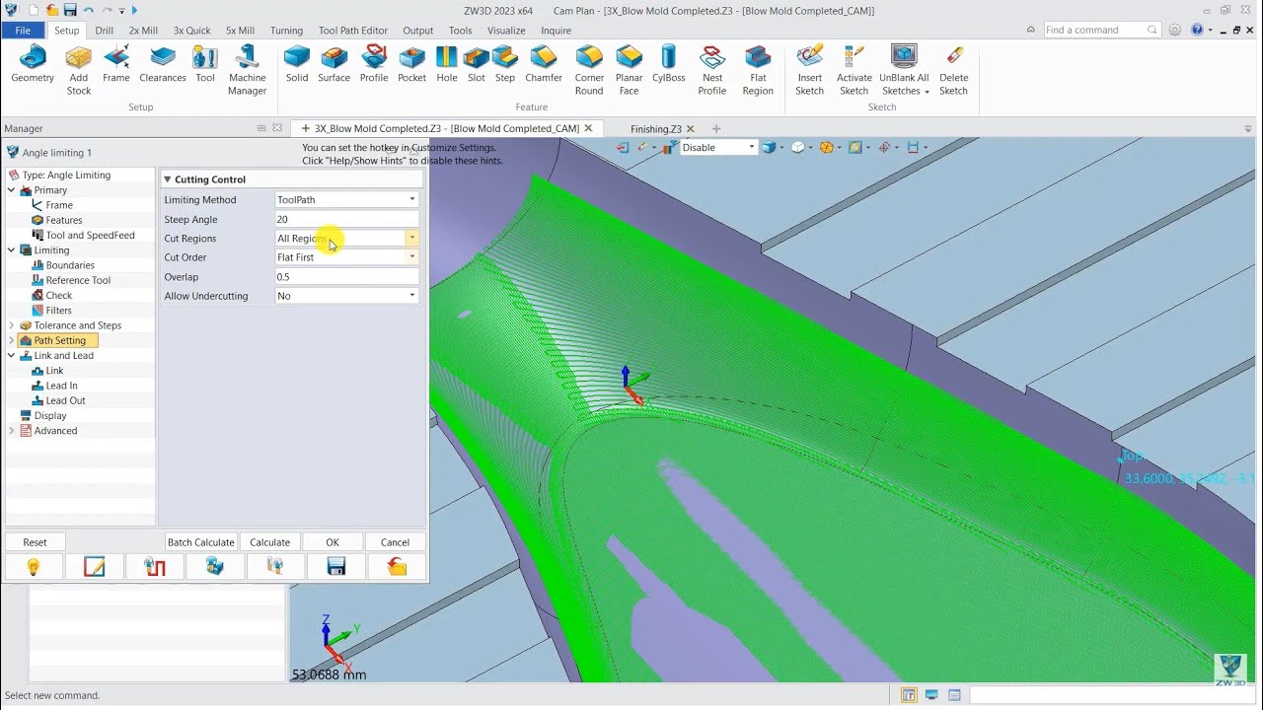The image size is (1263, 710).
Task: Pick the Hole feature tool
Action: click(447, 64)
